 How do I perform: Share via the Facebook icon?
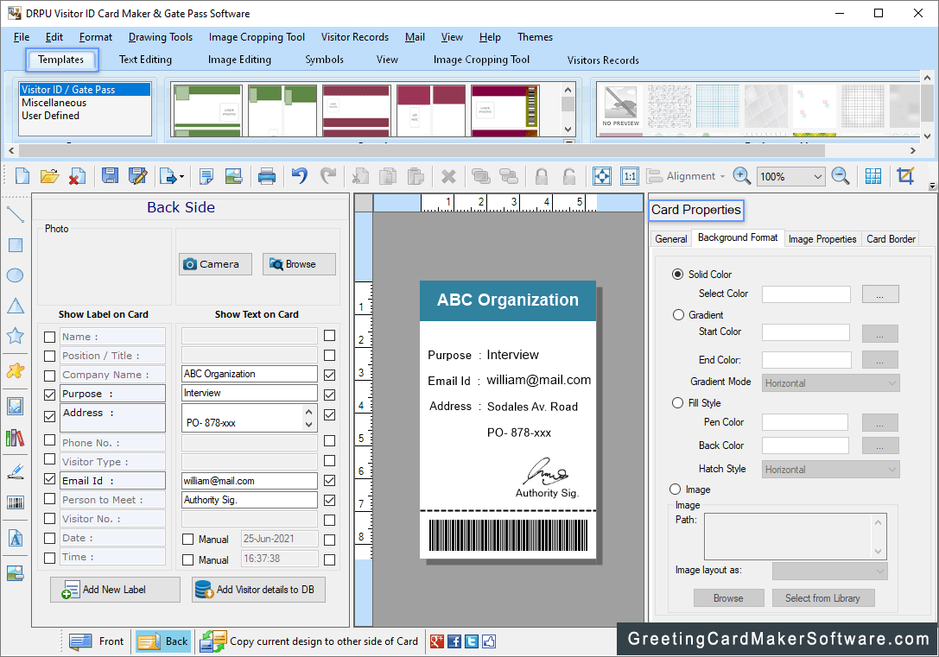click(x=454, y=641)
